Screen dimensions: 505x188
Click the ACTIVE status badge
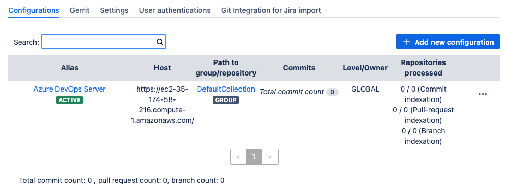pyautogui.click(x=69, y=100)
